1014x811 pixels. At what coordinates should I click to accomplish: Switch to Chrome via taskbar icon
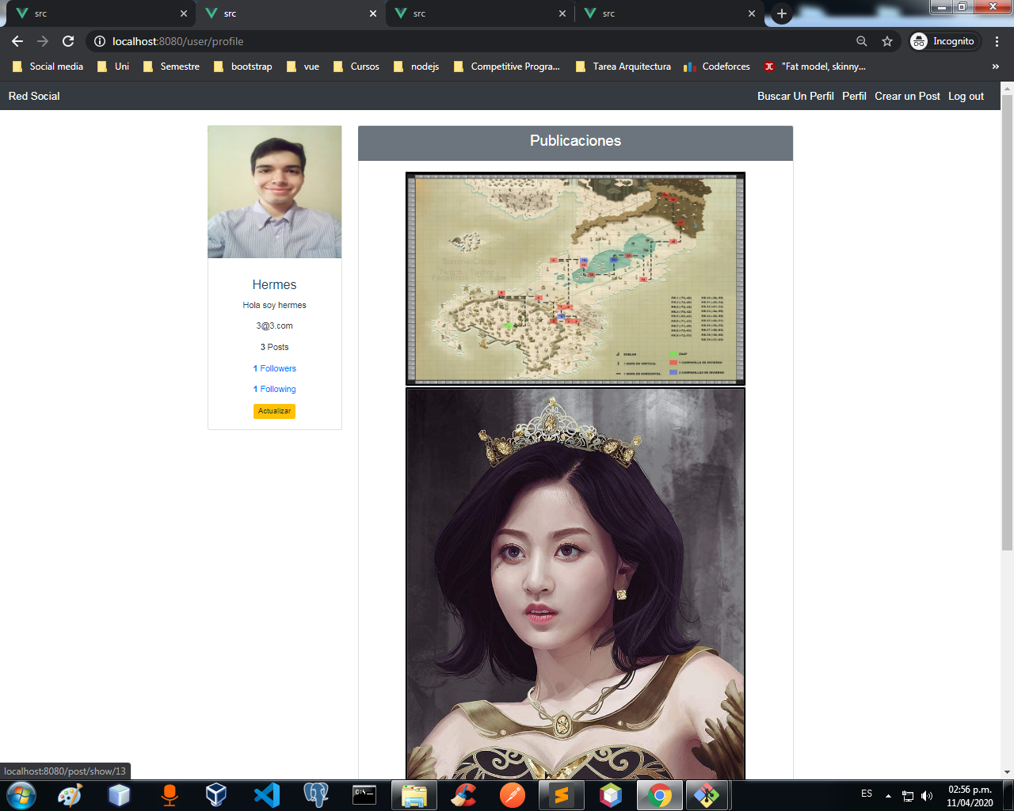(x=659, y=795)
